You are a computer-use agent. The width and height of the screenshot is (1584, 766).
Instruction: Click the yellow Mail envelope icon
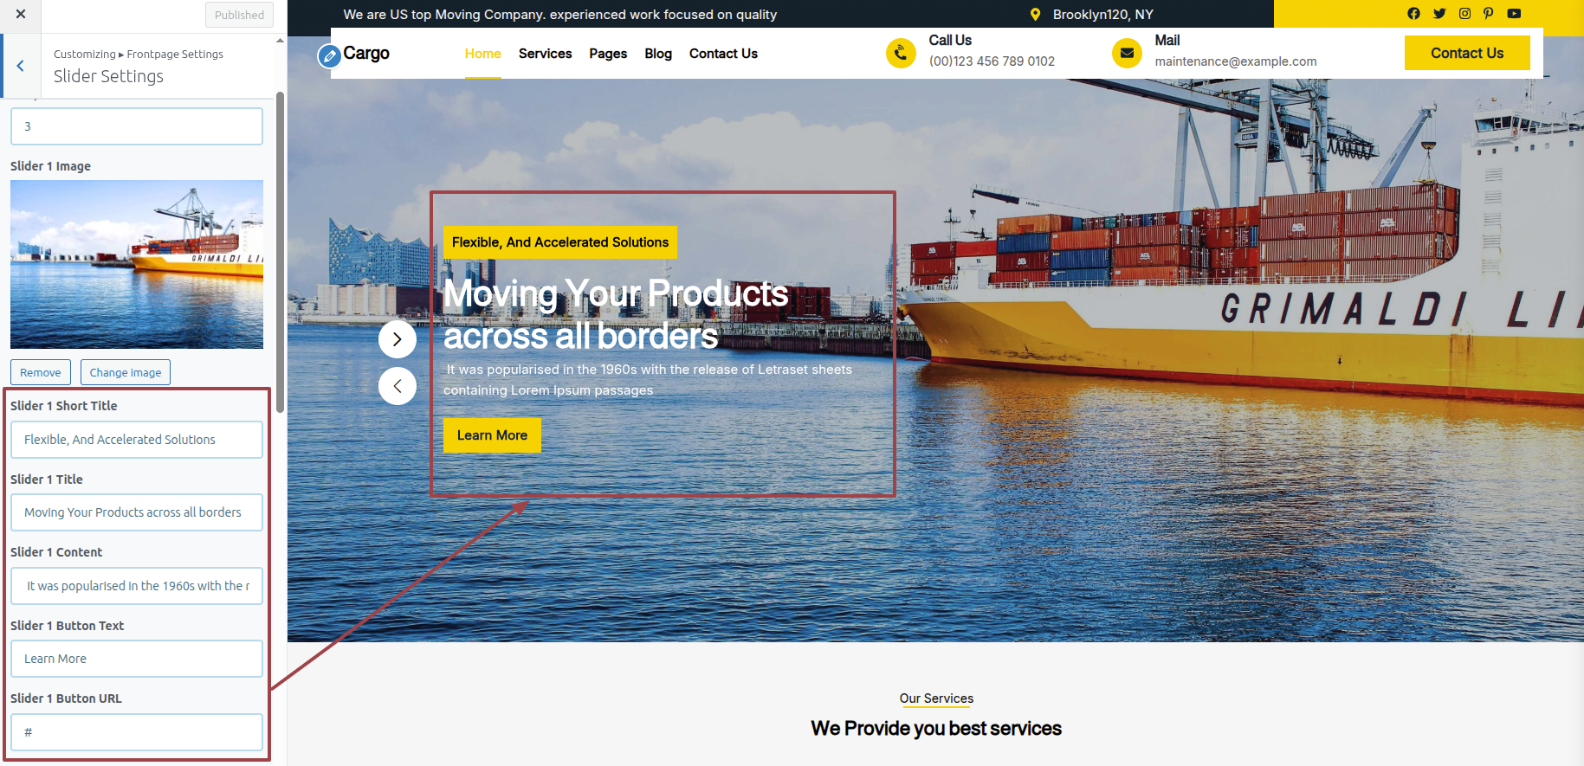tap(1127, 53)
